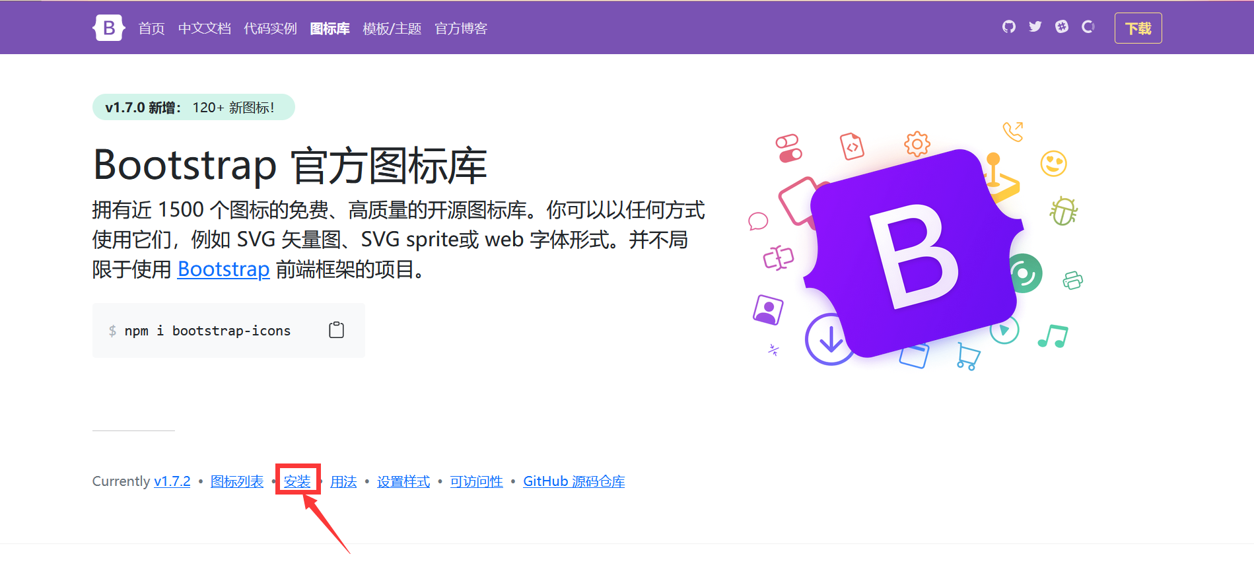1254x583 pixels.
Task: Open the v1.7.2 version link
Action: click(x=172, y=481)
